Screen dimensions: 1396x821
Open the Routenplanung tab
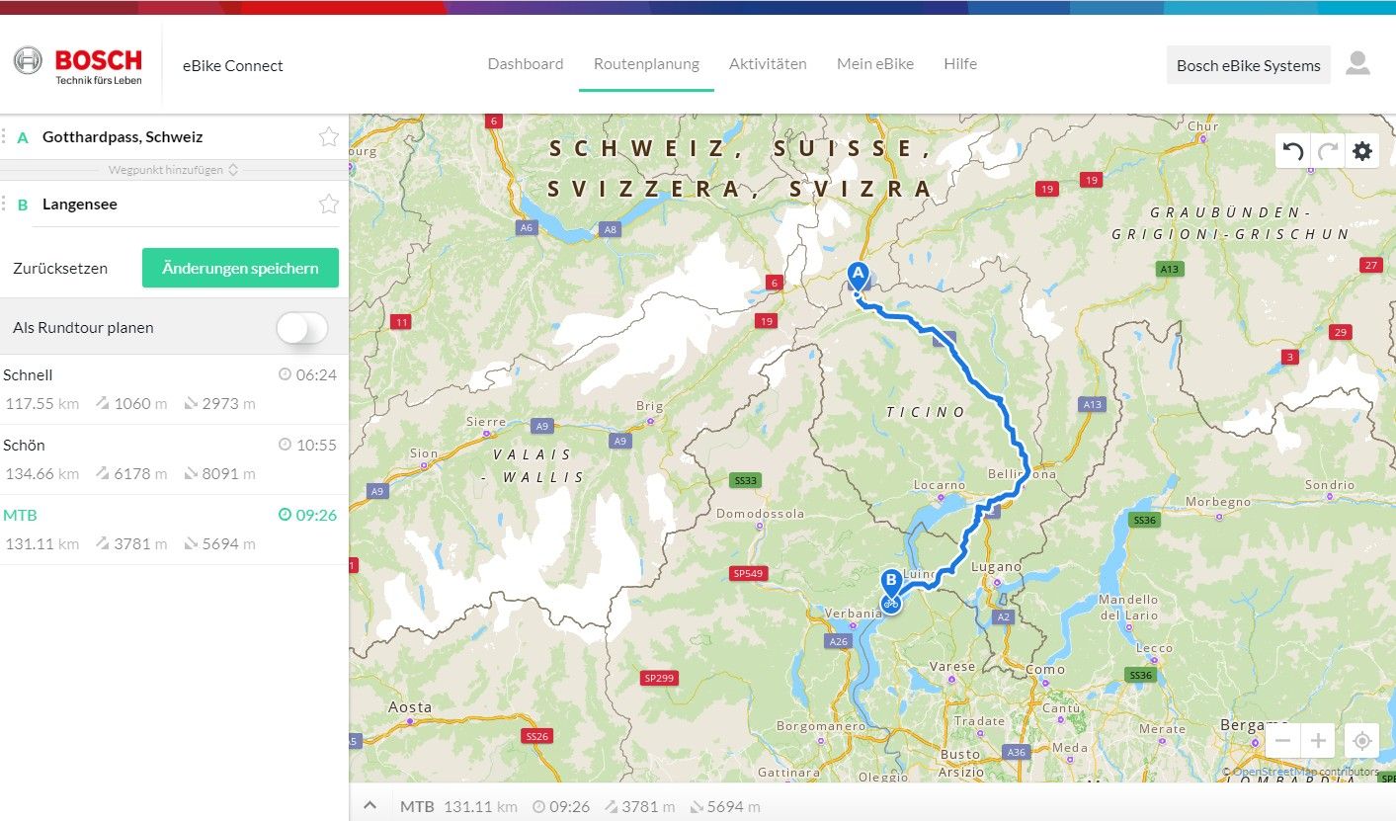(x=646, y=64)
